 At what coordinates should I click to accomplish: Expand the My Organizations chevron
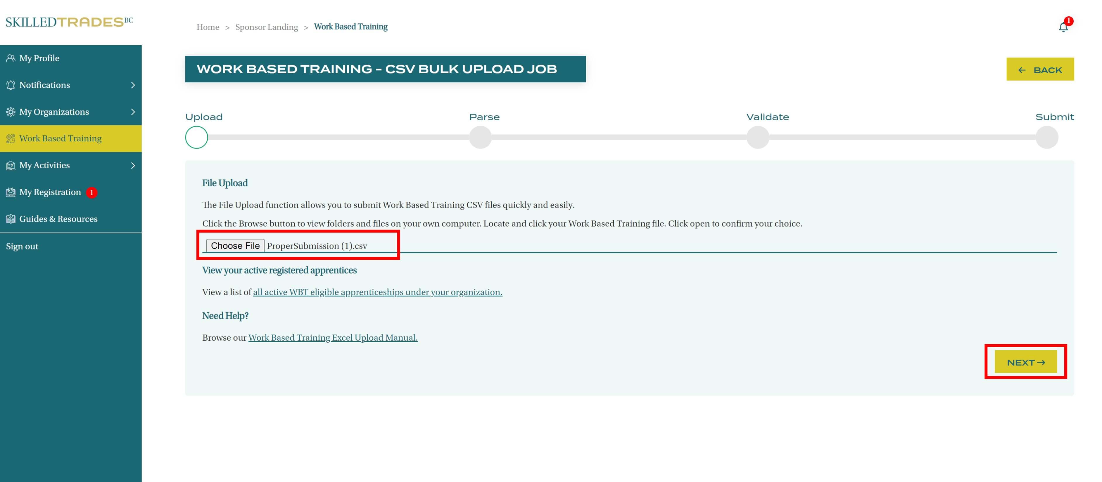click(x=133, y=112)
